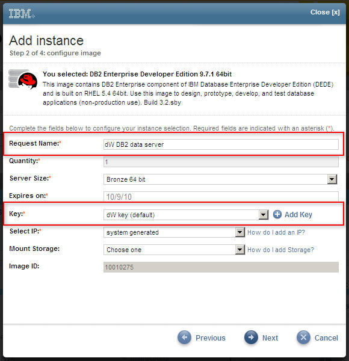Click the Mount Storage label

point(34,248)
